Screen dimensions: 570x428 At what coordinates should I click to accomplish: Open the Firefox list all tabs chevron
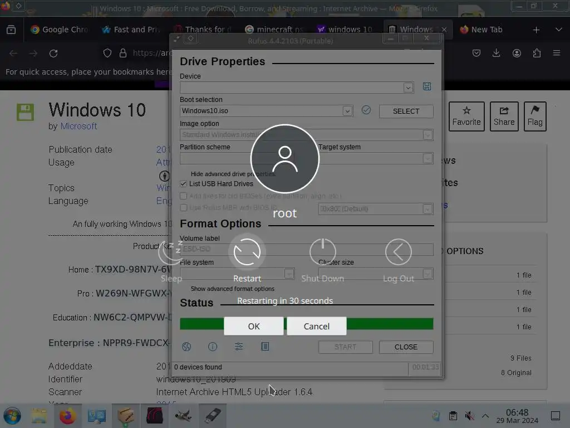[x=559, y=30]
